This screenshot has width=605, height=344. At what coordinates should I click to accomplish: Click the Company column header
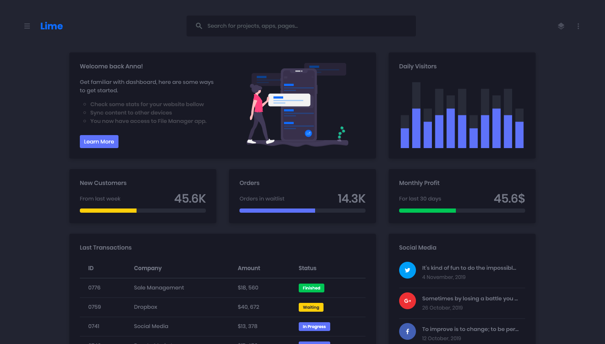[x=148, y=268]
